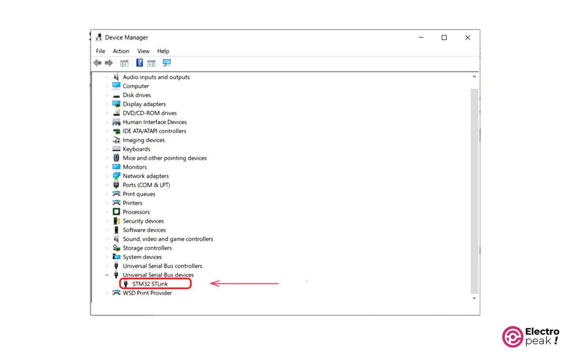The image size is (571, 357).
Task: Click the scan for hardware changes monitor icon
Action: click(x=167, y=63)
